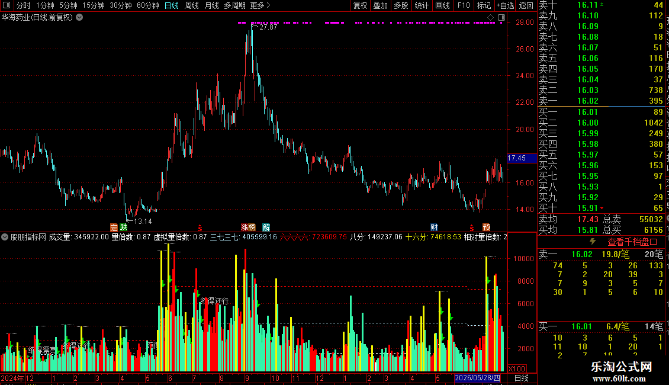Image resolution: width=669 pixels, height=385 pixels.
Task: Switch to 60分钟 period
Action: [x=148, y=5]
